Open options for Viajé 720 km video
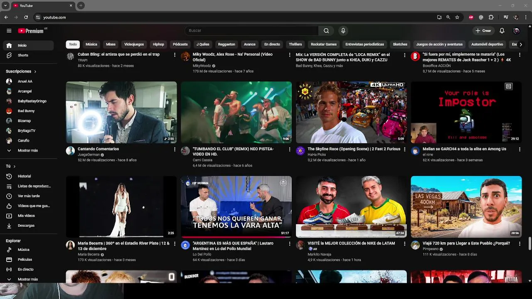Viewport: 532px width, 299px height. pyautogui.click(x=520, y=244)
